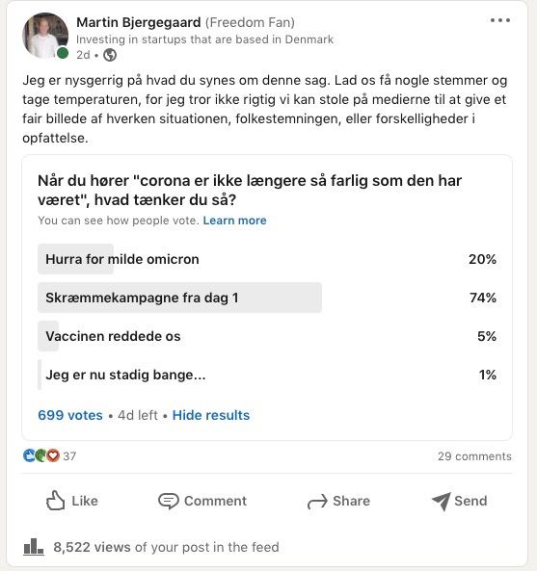
Task: View the 699 votes list
Action: pyautogui.click(x=70, y=415)
